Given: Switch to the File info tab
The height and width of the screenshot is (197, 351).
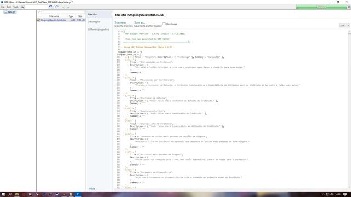Looking at the screenshot, I should tap(92, 14).
